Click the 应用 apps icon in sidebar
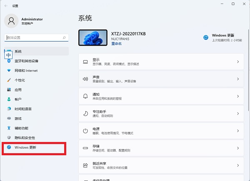This screenshot has height=181, width=250. (x=9, y=90)
